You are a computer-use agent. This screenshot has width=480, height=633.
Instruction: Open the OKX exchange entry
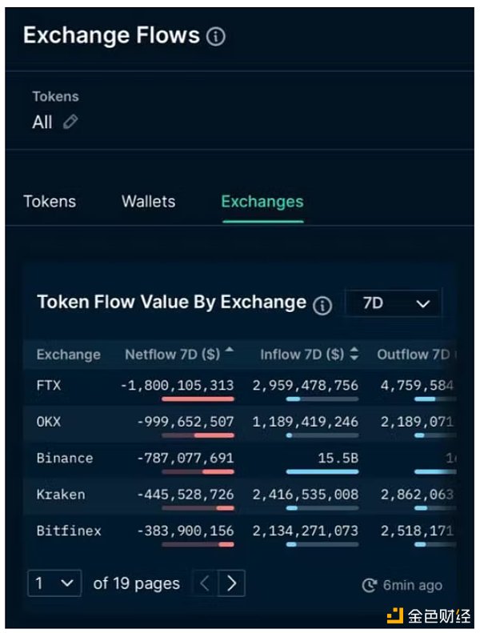click(49, 422)
